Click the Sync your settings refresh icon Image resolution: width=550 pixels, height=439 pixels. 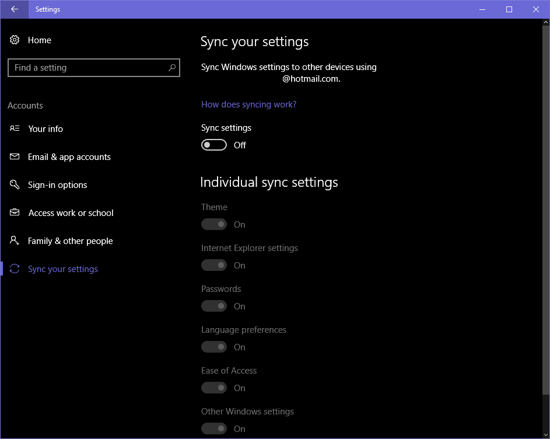pyautogui.click(x=15, y=269)
